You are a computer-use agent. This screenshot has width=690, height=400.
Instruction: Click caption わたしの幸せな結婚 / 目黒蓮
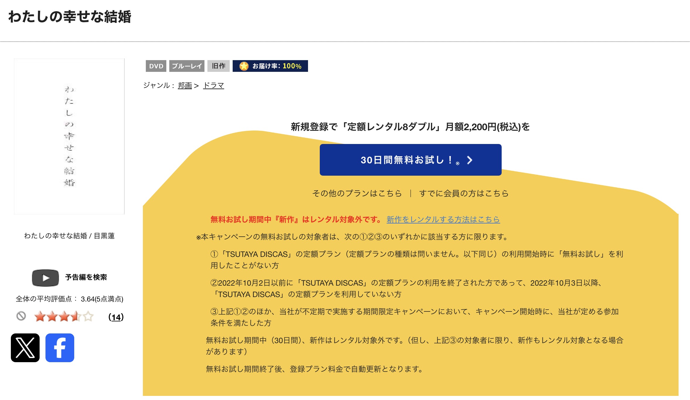tap(69, 236)
